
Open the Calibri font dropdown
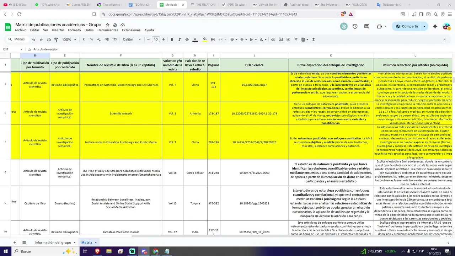tap(132, 39)
